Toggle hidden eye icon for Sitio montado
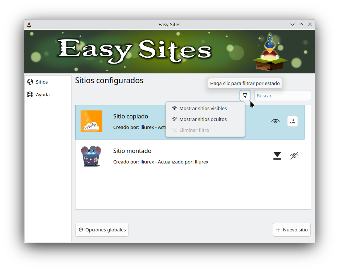The height and width of the screenshot is (271, 339). (x=294, y=156)
